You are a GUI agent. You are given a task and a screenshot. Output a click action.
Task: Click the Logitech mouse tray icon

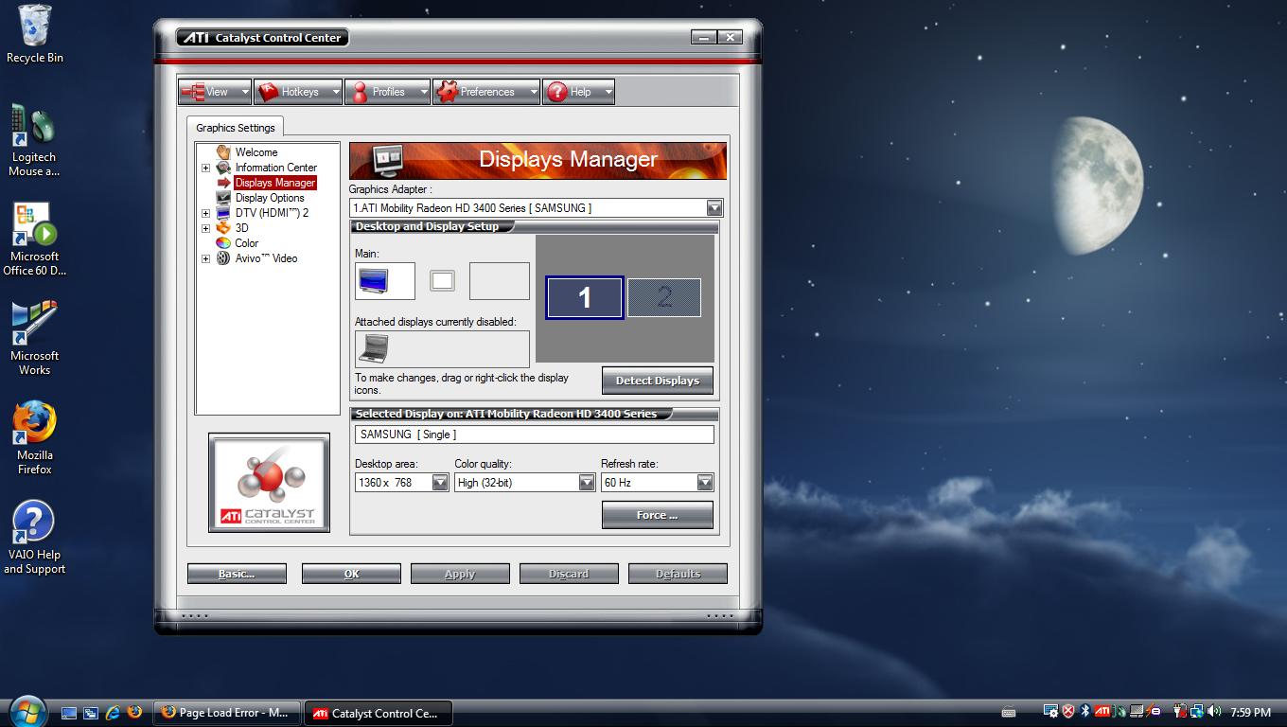(x=1120, y=711)
